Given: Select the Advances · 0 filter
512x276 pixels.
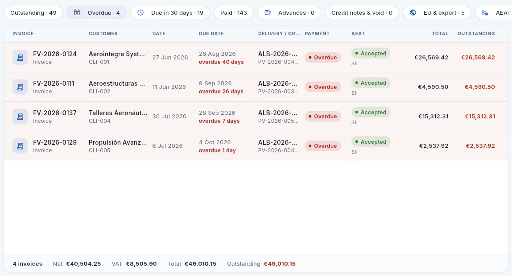Looking at the screenshot, I should [289, 13].
